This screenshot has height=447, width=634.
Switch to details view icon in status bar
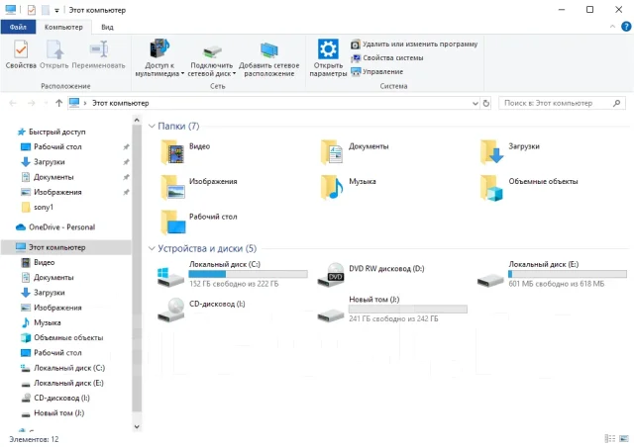(x=610, y=438)
